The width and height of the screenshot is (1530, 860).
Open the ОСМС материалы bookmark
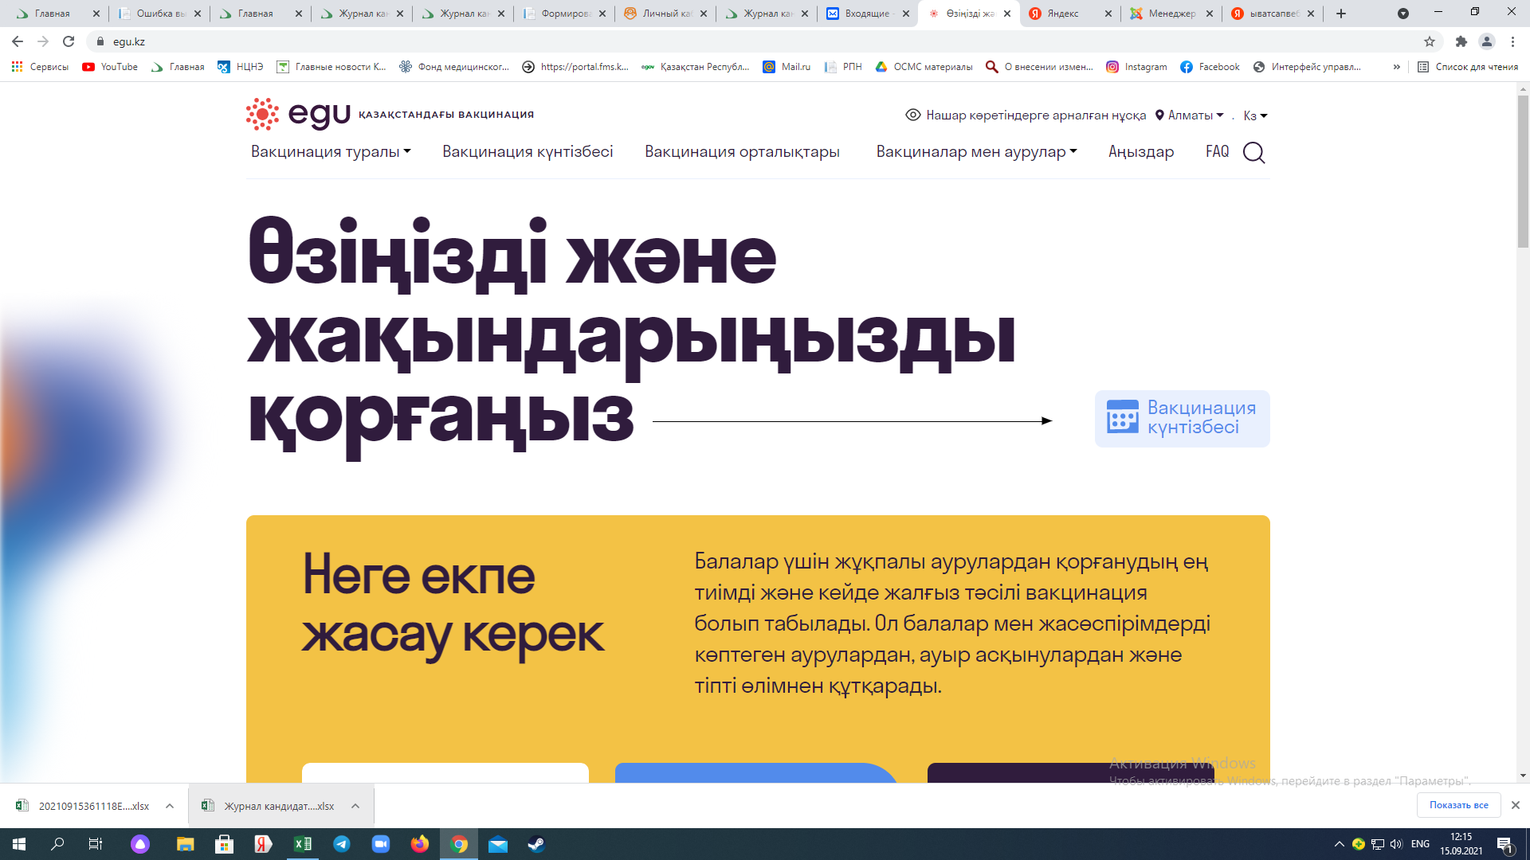[x=924, y=67]
